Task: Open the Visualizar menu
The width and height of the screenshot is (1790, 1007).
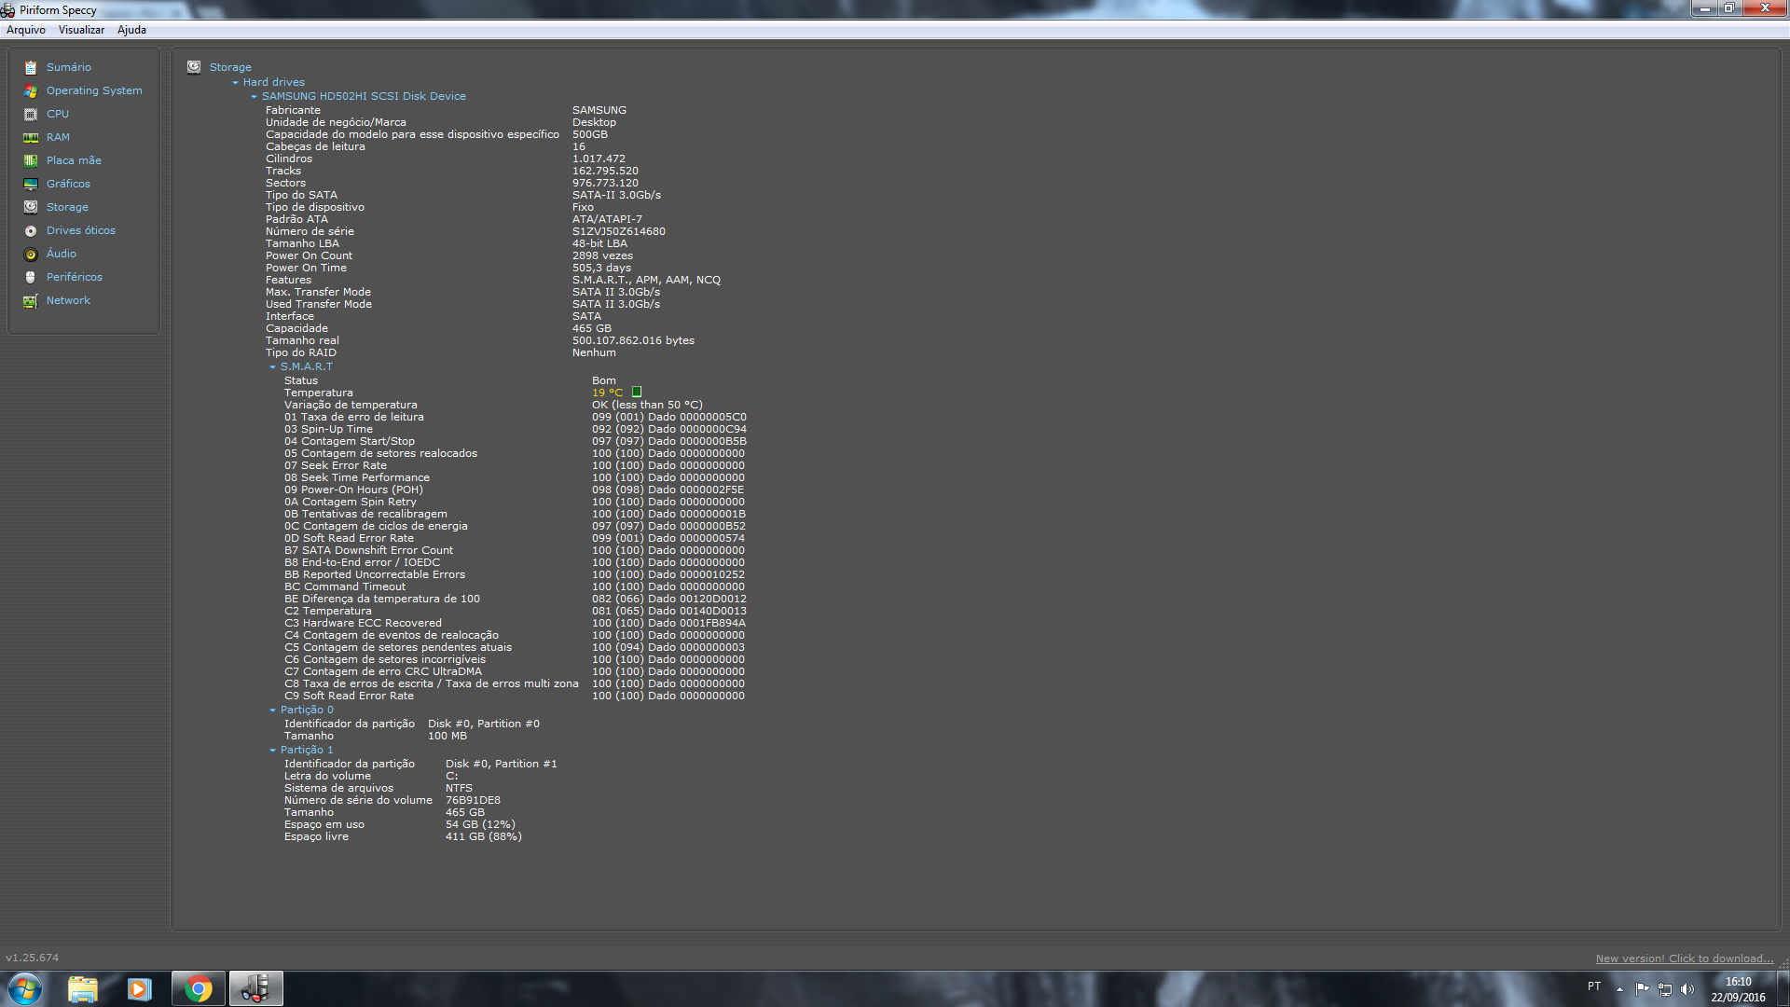Action: [81, 30]
